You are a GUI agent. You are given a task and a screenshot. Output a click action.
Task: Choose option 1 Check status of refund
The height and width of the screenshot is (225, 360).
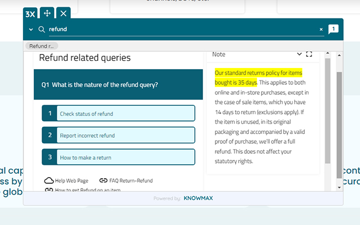pos(118,114)
